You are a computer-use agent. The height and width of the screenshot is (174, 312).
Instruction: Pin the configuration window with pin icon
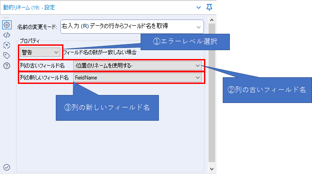(209, 8)
